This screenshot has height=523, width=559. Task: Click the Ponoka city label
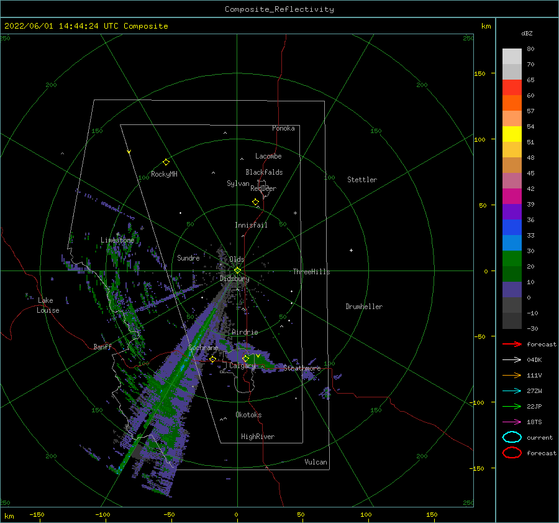click(283, 128)
